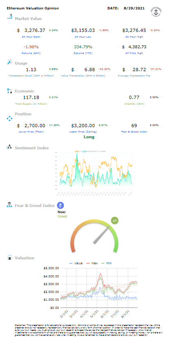Click the Ethereum coin logo
Screen dimensions: 173x344
[60, 205]
